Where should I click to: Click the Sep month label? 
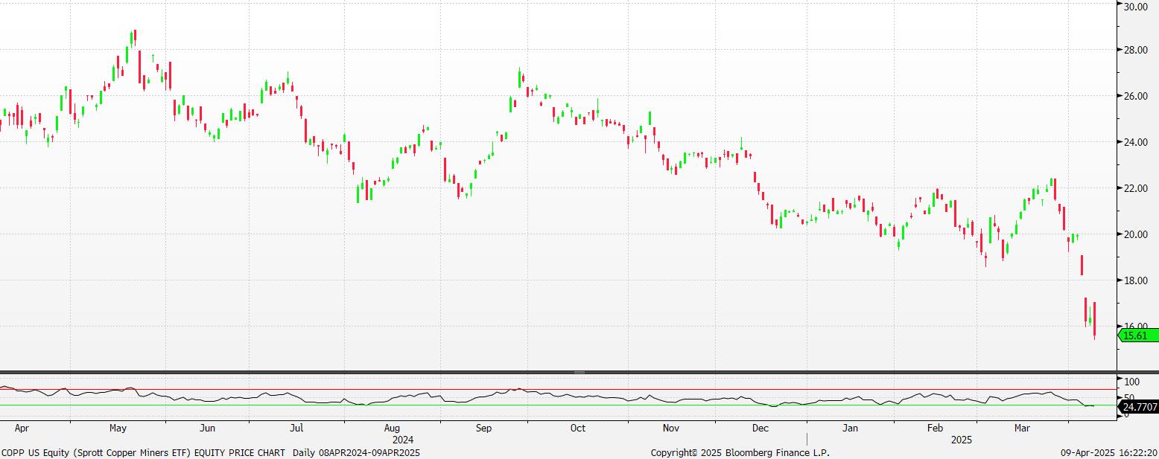(483, 428)
